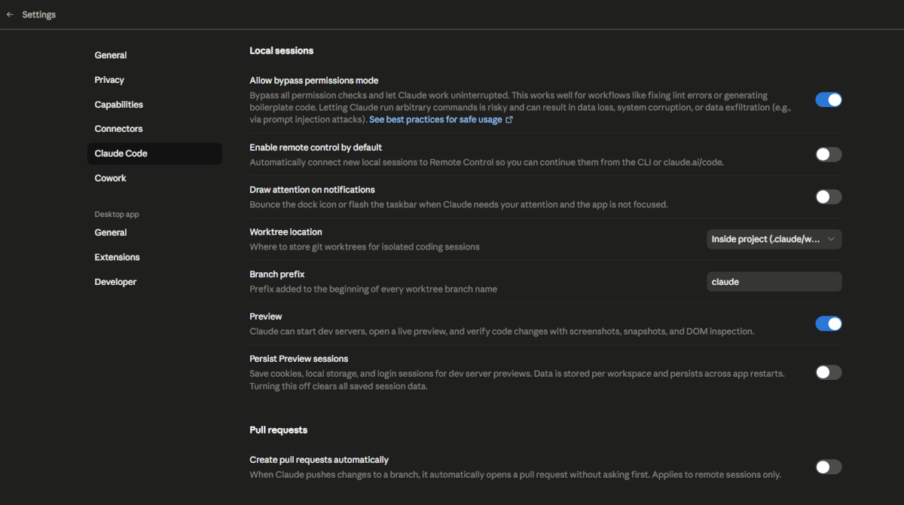This screenshot has height=505, width=904.
Task: Click the 'Prefix added to the beginning' description
Action: (x=374, y=289)
